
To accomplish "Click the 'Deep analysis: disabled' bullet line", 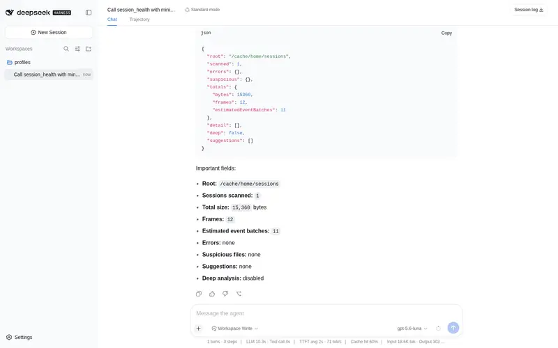I will click(x=233, y=278).
